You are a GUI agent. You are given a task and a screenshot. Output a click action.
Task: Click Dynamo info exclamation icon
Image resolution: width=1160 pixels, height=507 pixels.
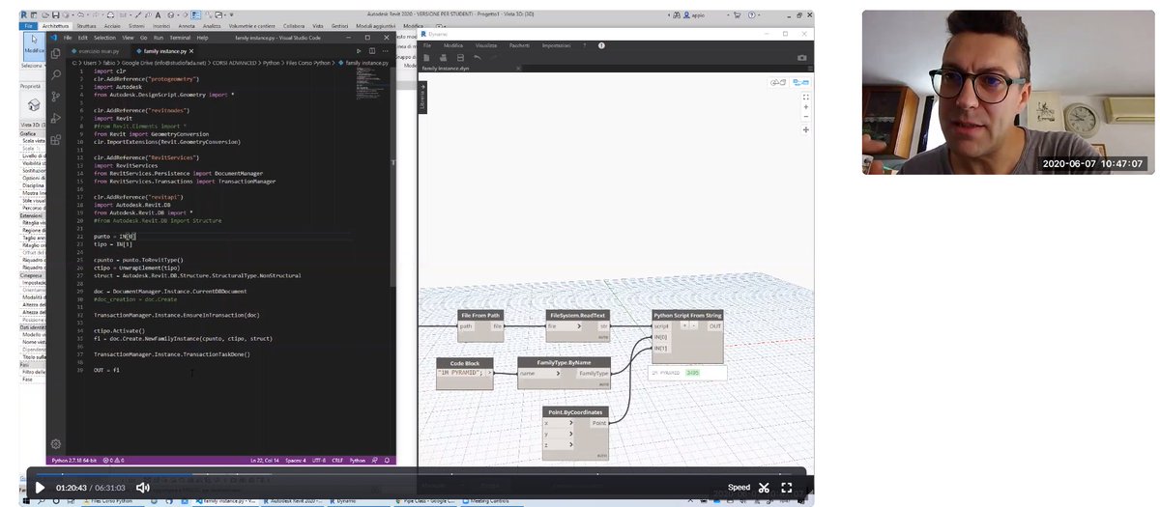pos(601,45)
